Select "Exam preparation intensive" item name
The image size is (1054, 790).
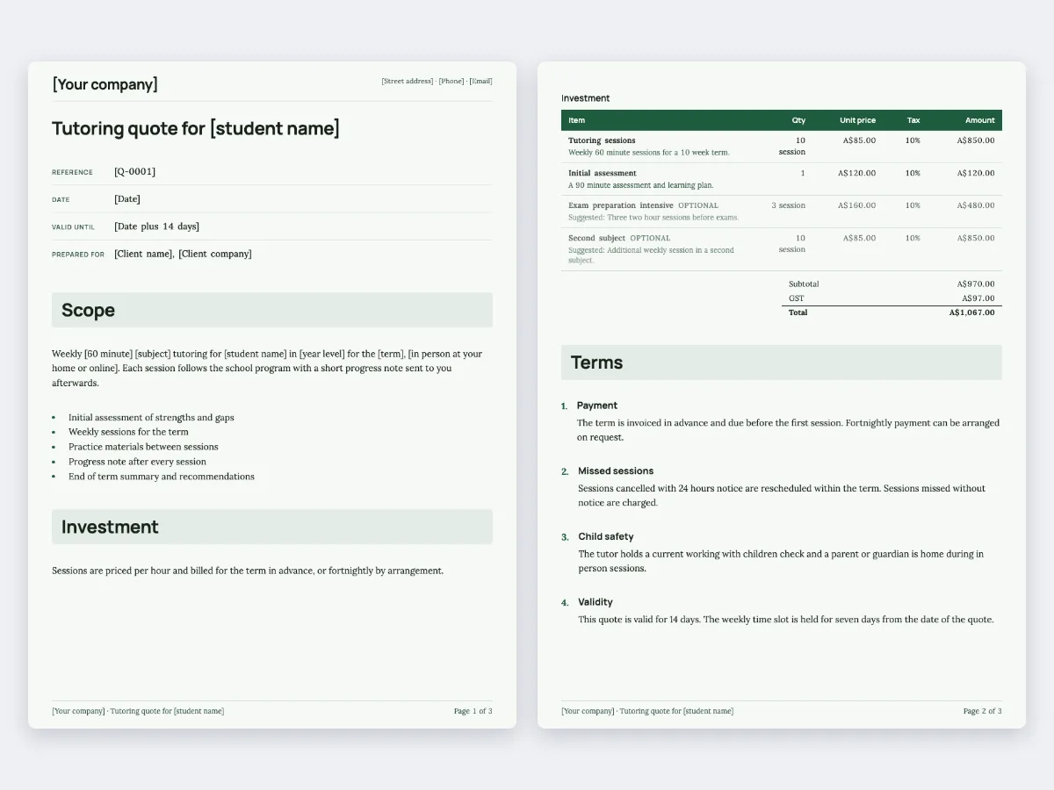[621, 205]
